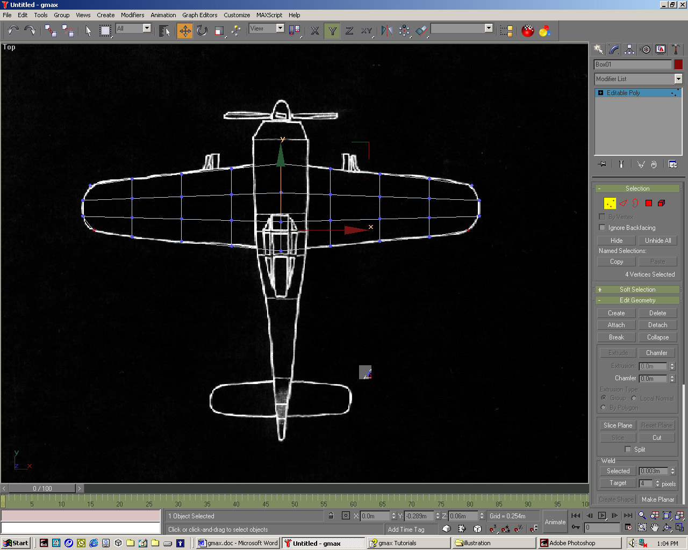The width and height of the screenshot is (688, 550).
Task: Open the Modifiers menu
Action: tap(132, 15)
